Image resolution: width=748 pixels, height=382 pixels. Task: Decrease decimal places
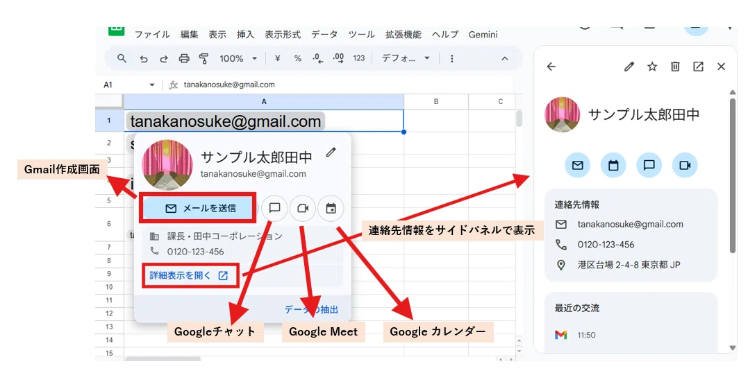click(317, 58)
